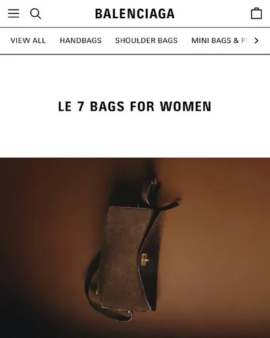
Task: Click the LE 7 BAGS FOR WOMEN heading
Action: click(x=135, y=107)
